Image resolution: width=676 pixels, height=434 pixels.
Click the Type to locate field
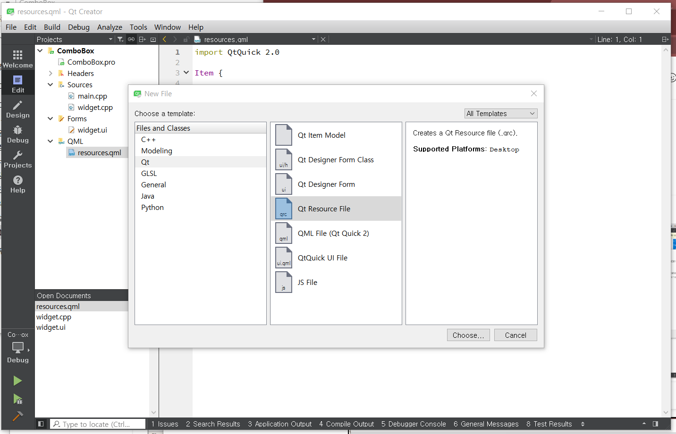[98, 424]
